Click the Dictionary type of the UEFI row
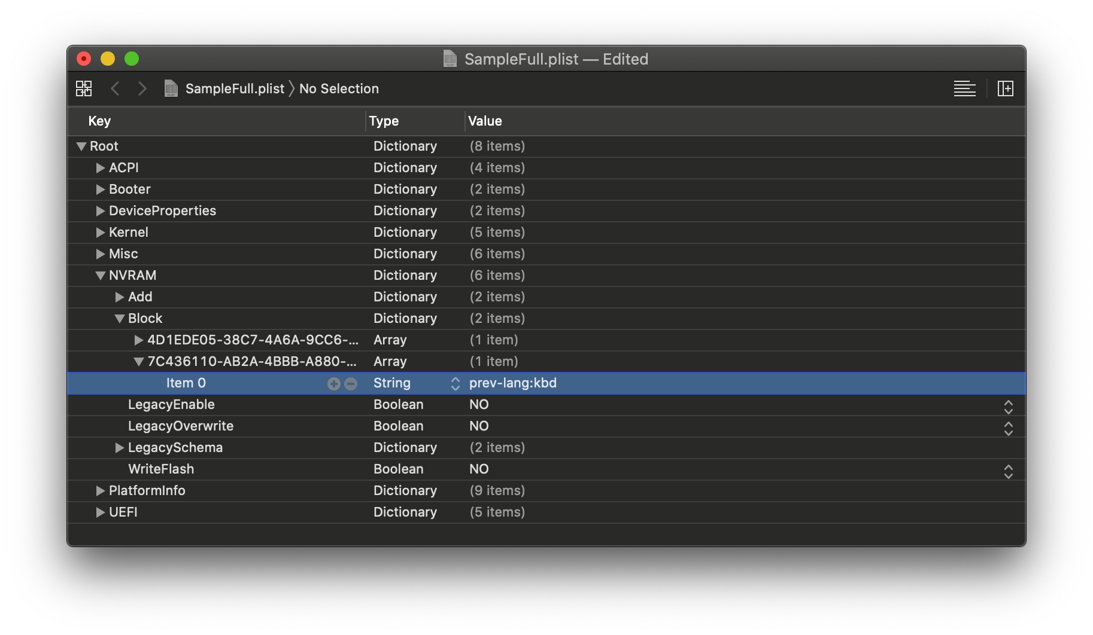Screen dimensions: 1093x635 [x=405, y=512]
